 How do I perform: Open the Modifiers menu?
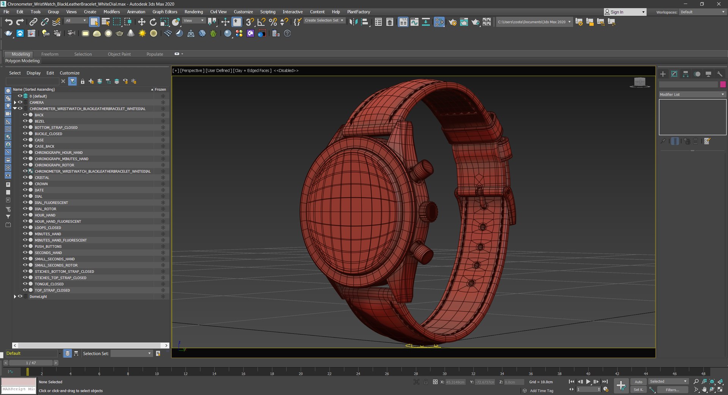click(x=111, y=12)
